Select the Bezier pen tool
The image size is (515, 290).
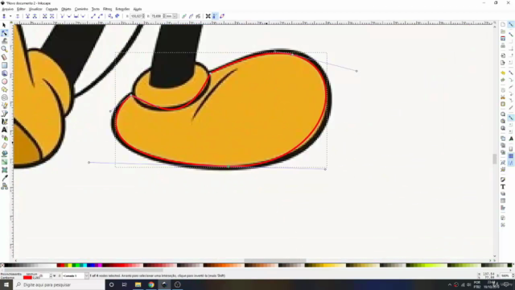(x=4, y=114)
